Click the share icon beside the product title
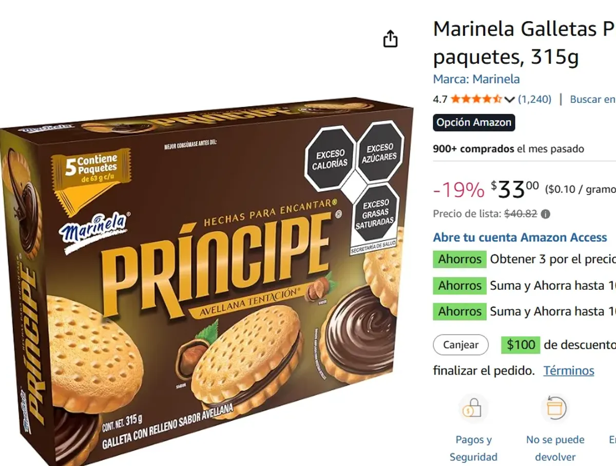616x466 pixels. [x=391, y=39]
